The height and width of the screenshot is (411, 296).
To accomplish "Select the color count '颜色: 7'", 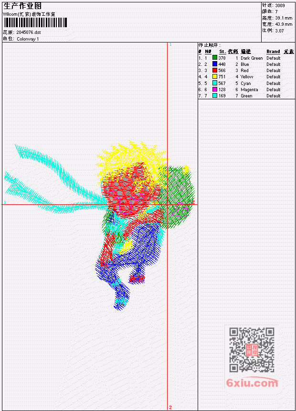I will coord(270,11).
